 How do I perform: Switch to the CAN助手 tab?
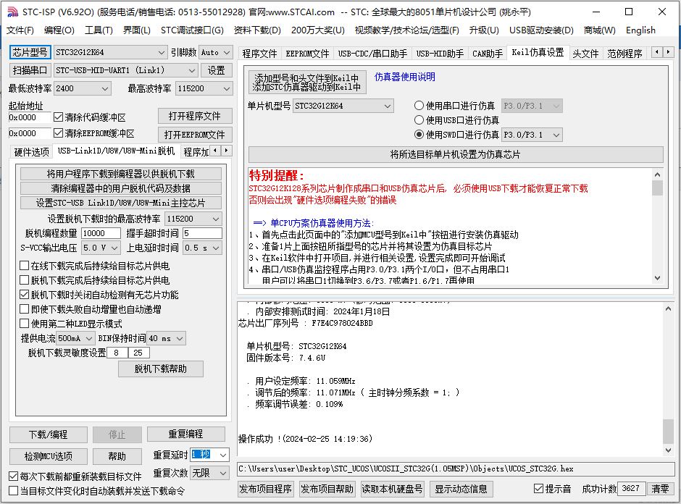[x=488, y=54]
